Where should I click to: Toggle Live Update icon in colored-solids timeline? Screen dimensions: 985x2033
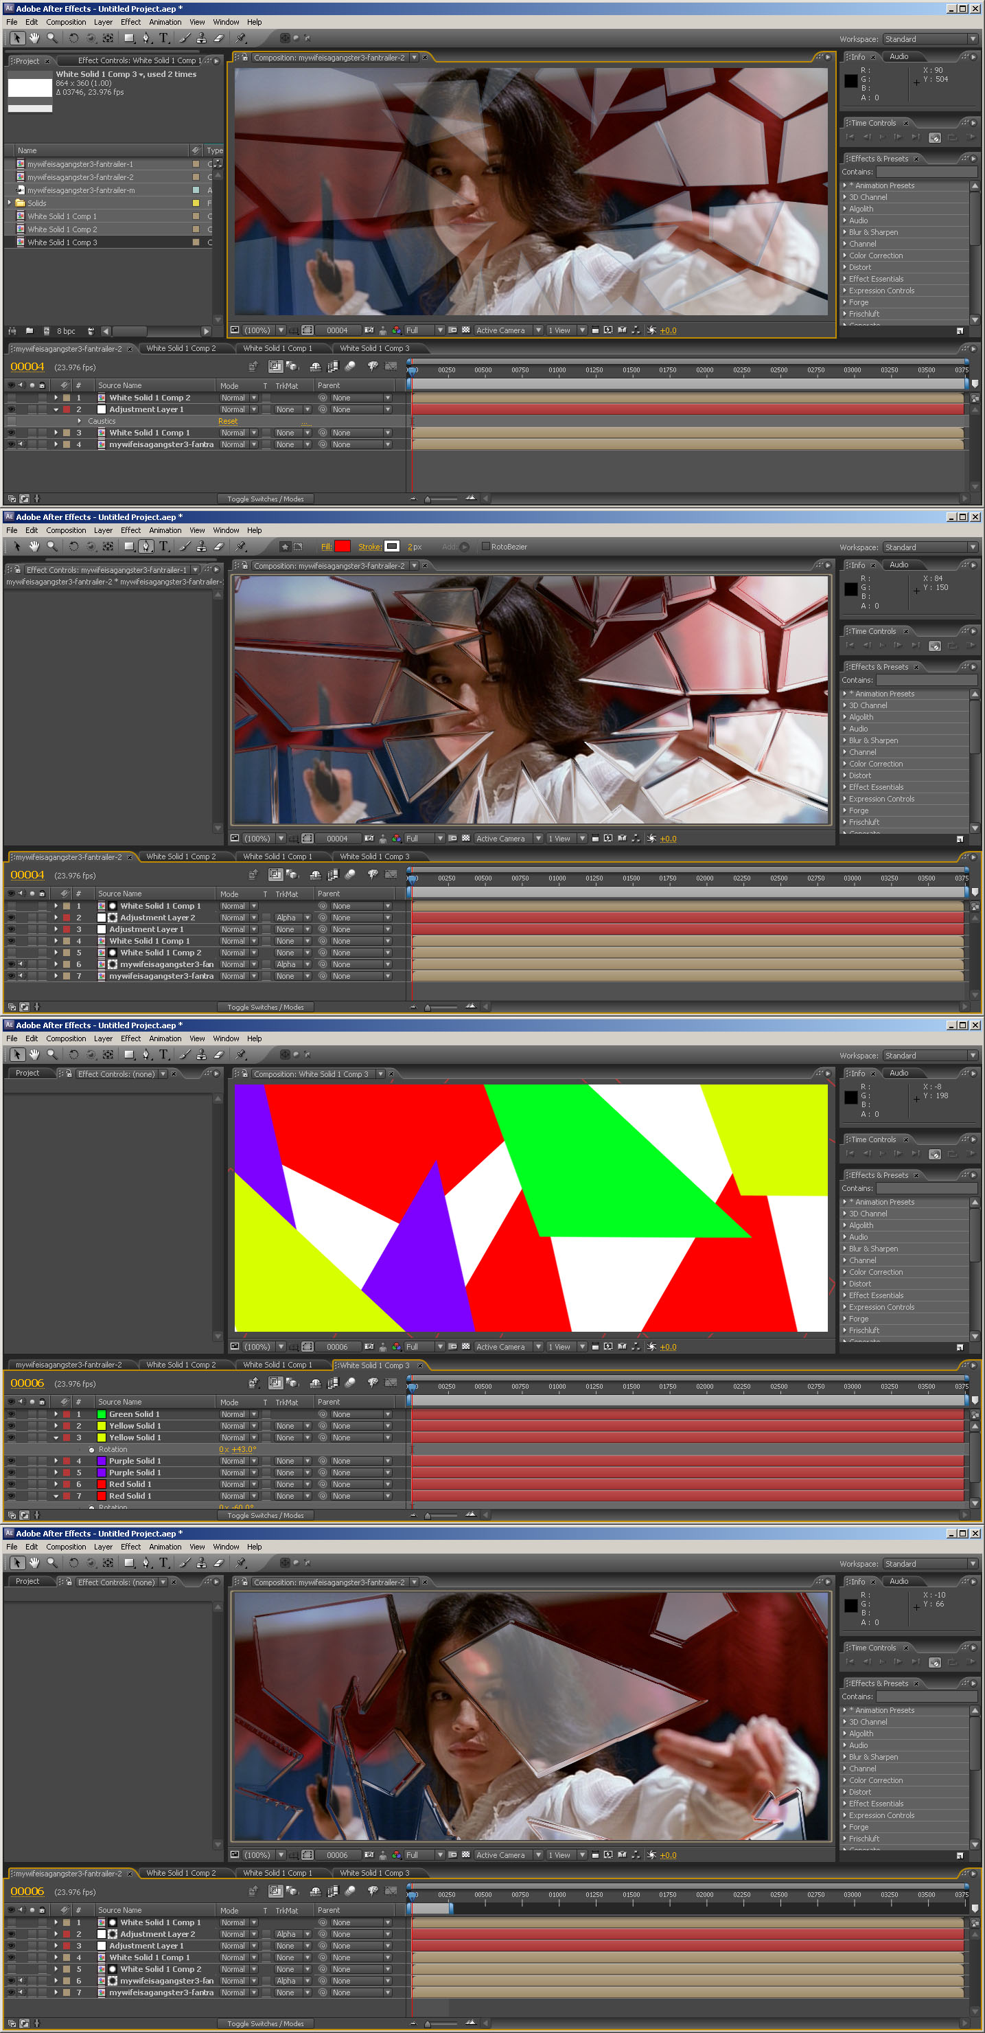(275, 1383)
